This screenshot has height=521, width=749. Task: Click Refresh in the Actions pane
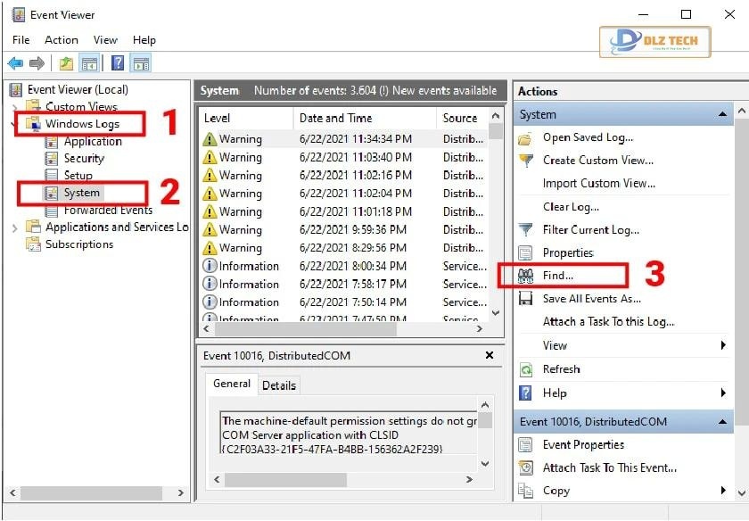pyautogui.click(x=561, y=369)
